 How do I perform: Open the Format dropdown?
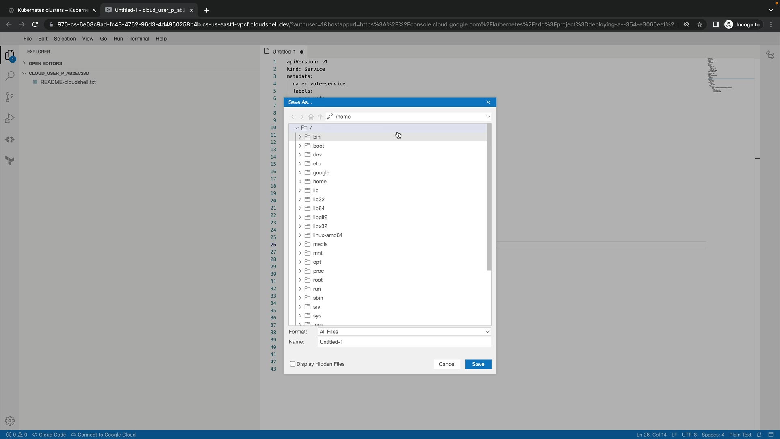coord(404,332)
